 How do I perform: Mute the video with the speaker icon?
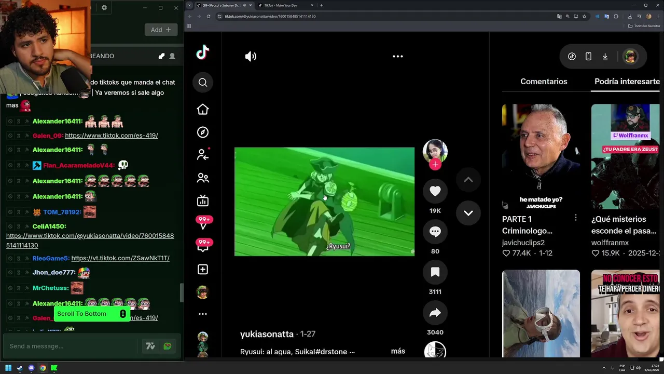click(251, 57)
